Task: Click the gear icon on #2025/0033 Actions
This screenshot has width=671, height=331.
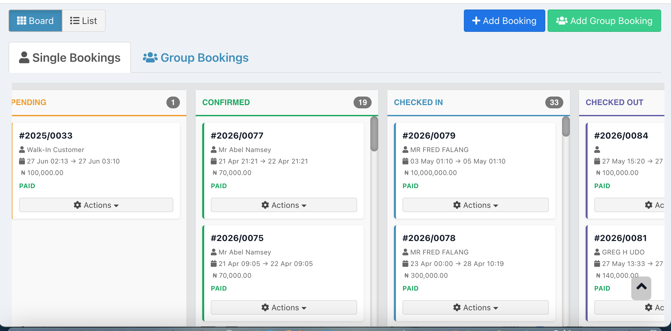Action: click(77, 205)
